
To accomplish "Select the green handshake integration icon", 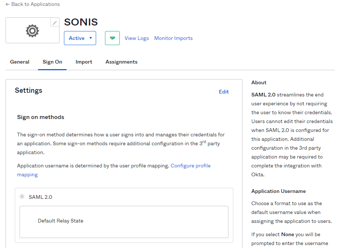I will coord(112,38).
